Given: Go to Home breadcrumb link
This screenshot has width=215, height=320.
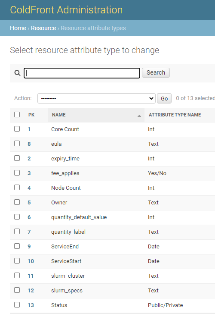Looking at the screenshot, I should [18, 28].
